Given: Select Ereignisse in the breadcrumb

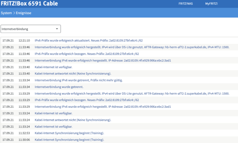Looking at the screenshot, I should [23, 13].
